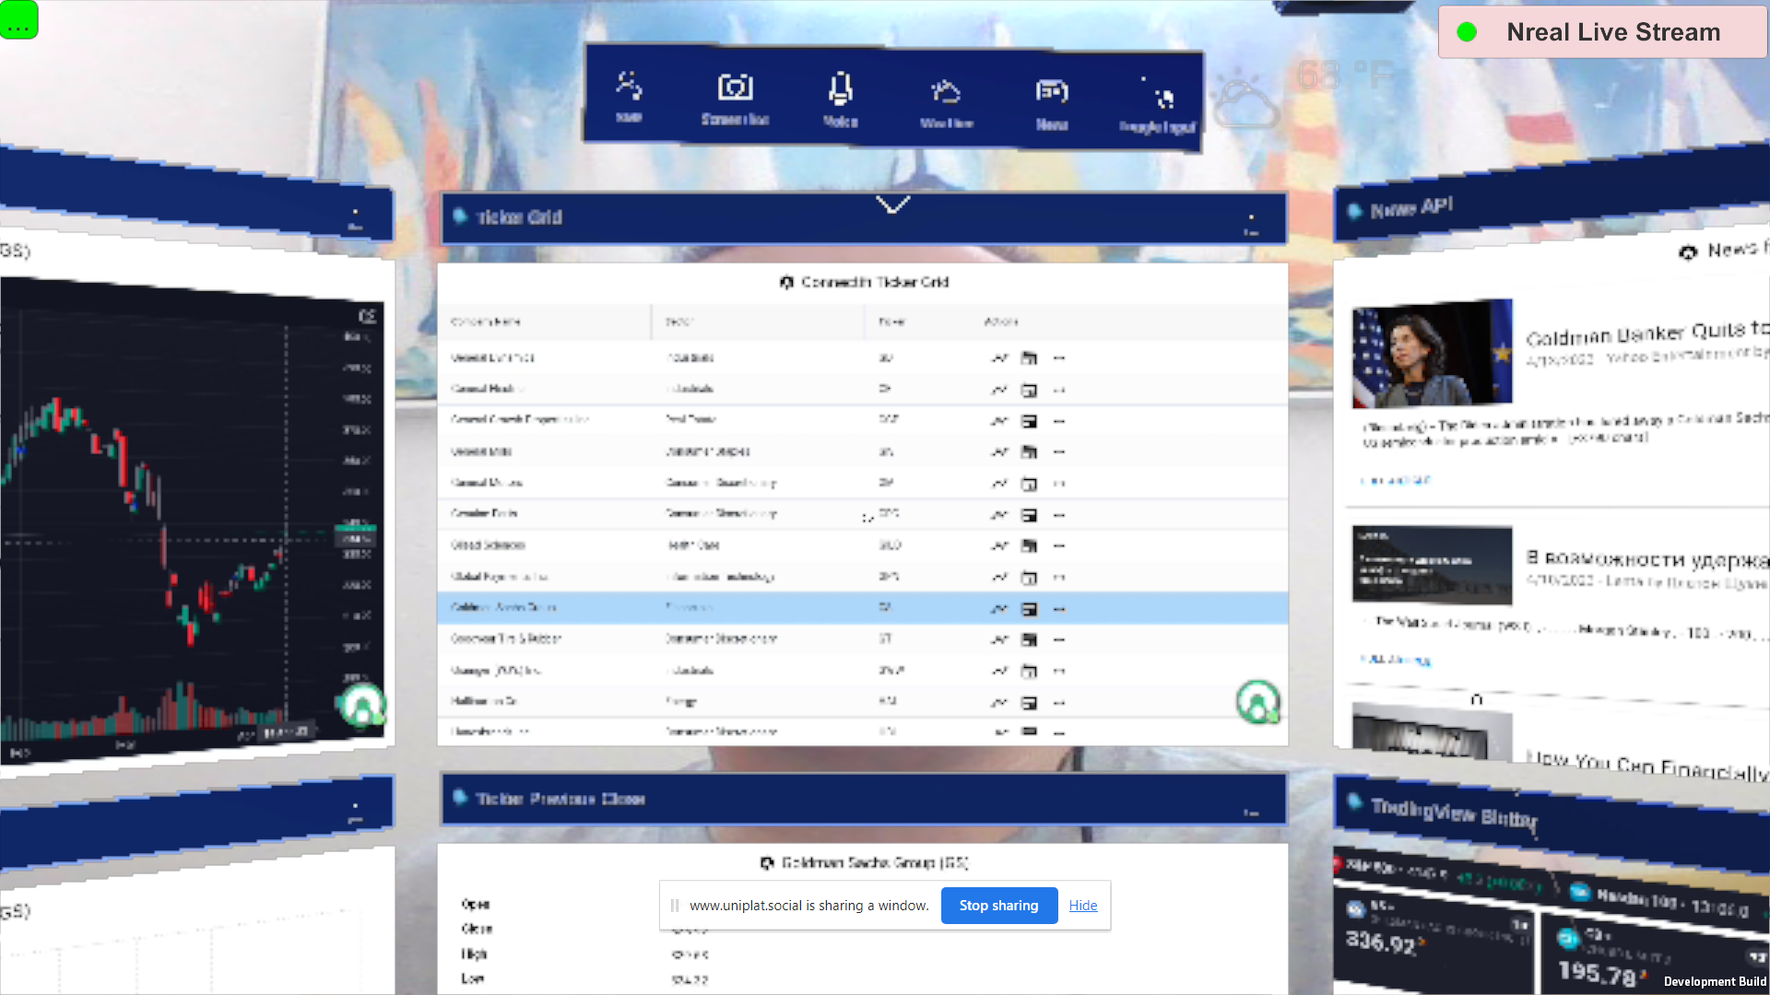
Task: Click the Hide link in sharing bar
Action: tap(1082, 906)
